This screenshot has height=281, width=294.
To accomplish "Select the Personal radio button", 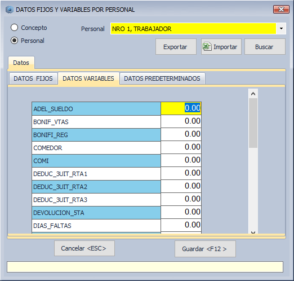I will (x=14, y=41).
